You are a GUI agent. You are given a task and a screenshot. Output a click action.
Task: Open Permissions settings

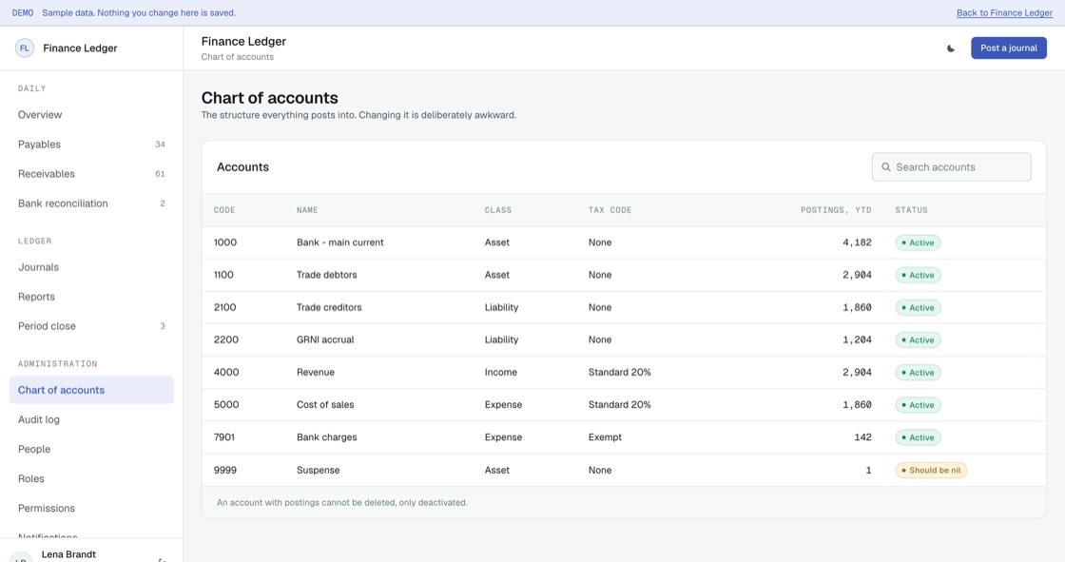(91, 509)
